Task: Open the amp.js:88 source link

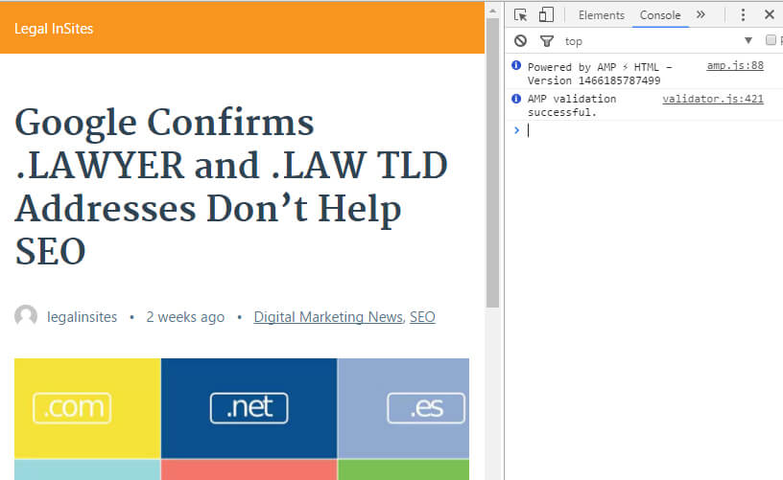Action: coord(735,65)
